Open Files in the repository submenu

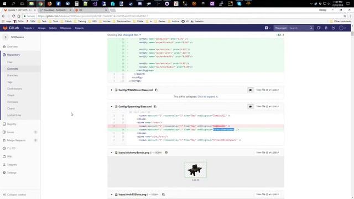point(10,62)
